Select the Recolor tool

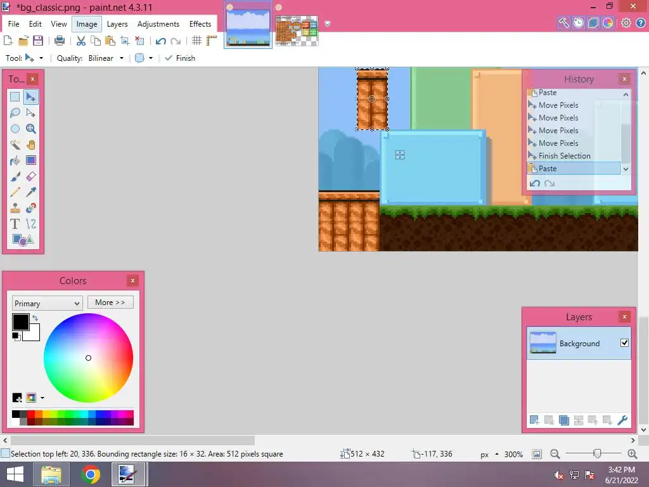pos(30,208)
